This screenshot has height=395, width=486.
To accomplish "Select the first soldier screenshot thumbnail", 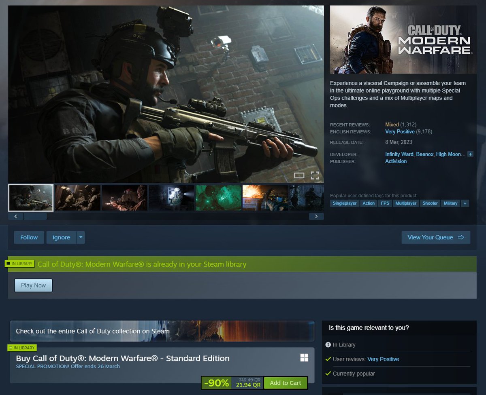I will tap(31, 198).
